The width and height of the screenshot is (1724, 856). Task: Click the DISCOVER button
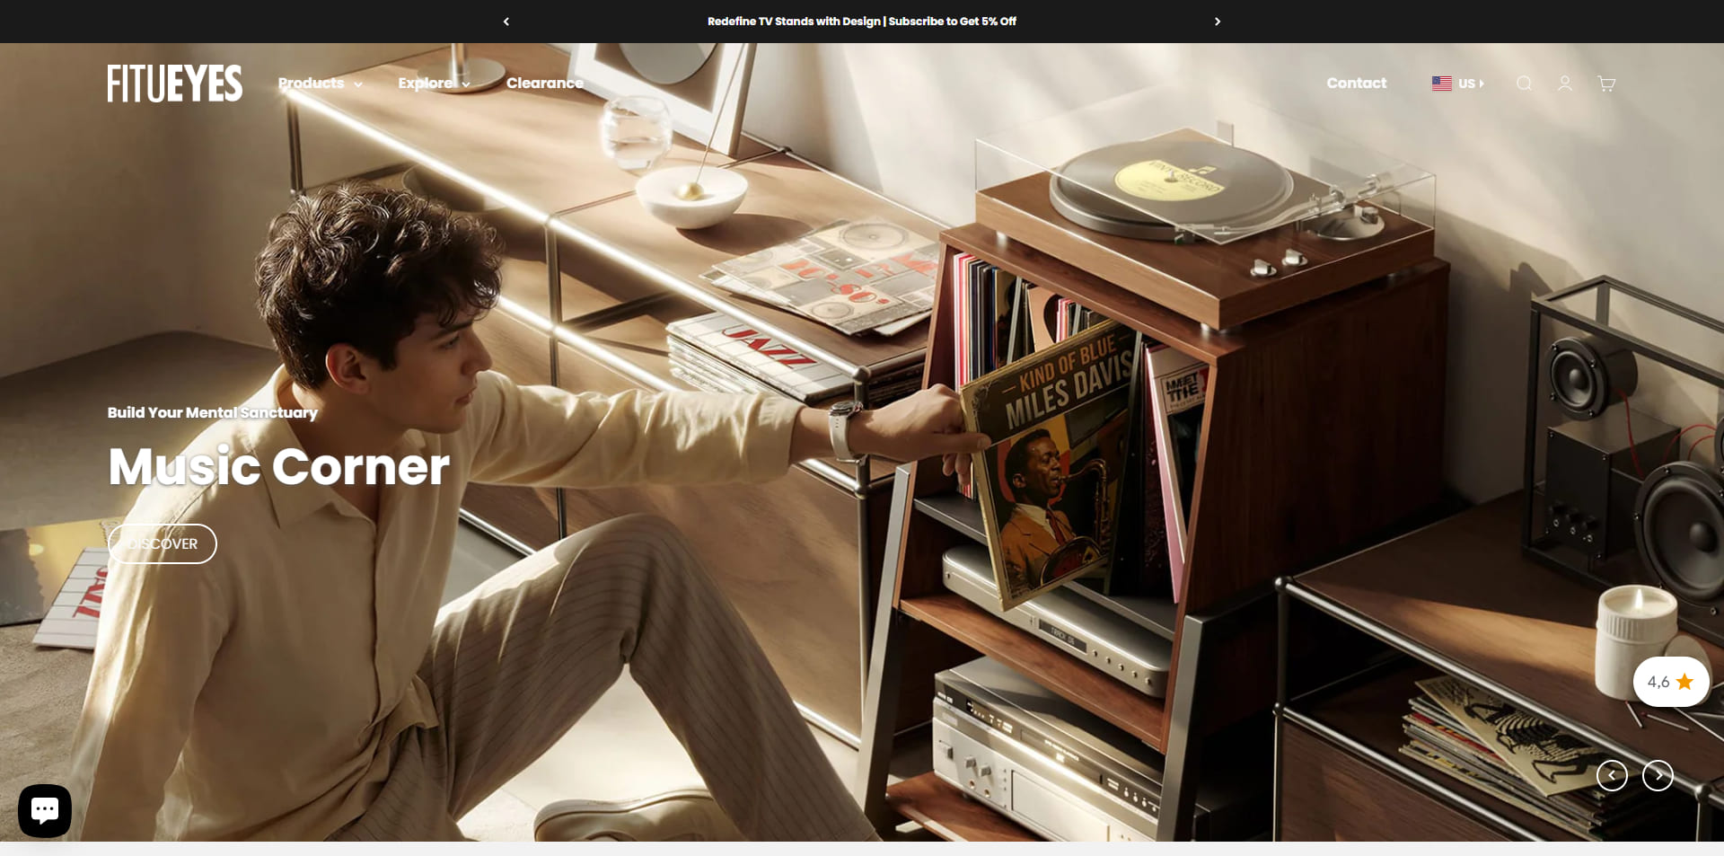pyautogui.click(x=163, y=544)
